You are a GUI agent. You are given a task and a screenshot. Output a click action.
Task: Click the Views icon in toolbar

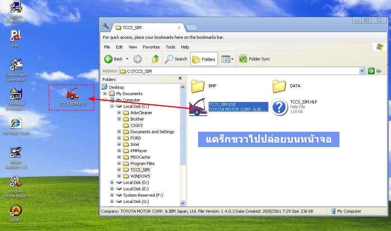tap(226, 59)
